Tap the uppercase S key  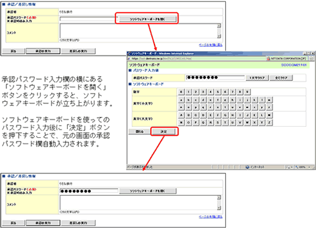click(218, 122)
